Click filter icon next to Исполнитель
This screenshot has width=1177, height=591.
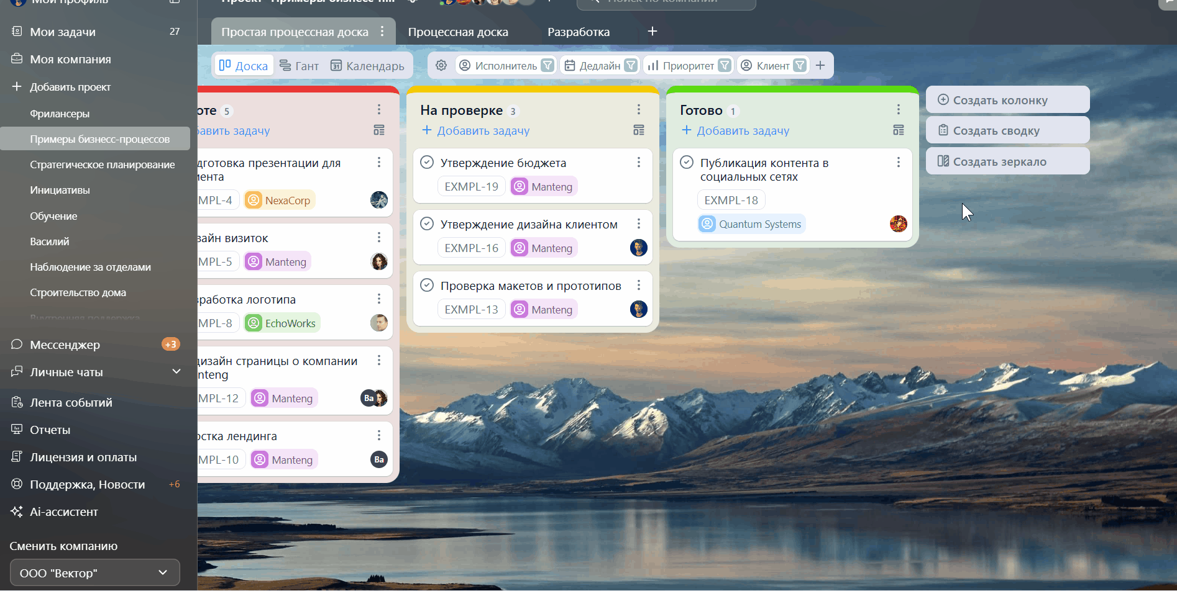pyautogui.click(x=547, y=66)
